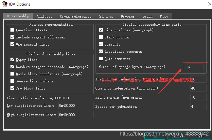Click the Number of opcode bytes field
The image size is (212, 140).
195,67
